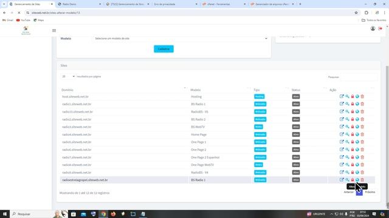The image size is (389, 218).
Task: Click the red lock icon for radio1.siteweb.net.br
Action: (x=353, y=104)
